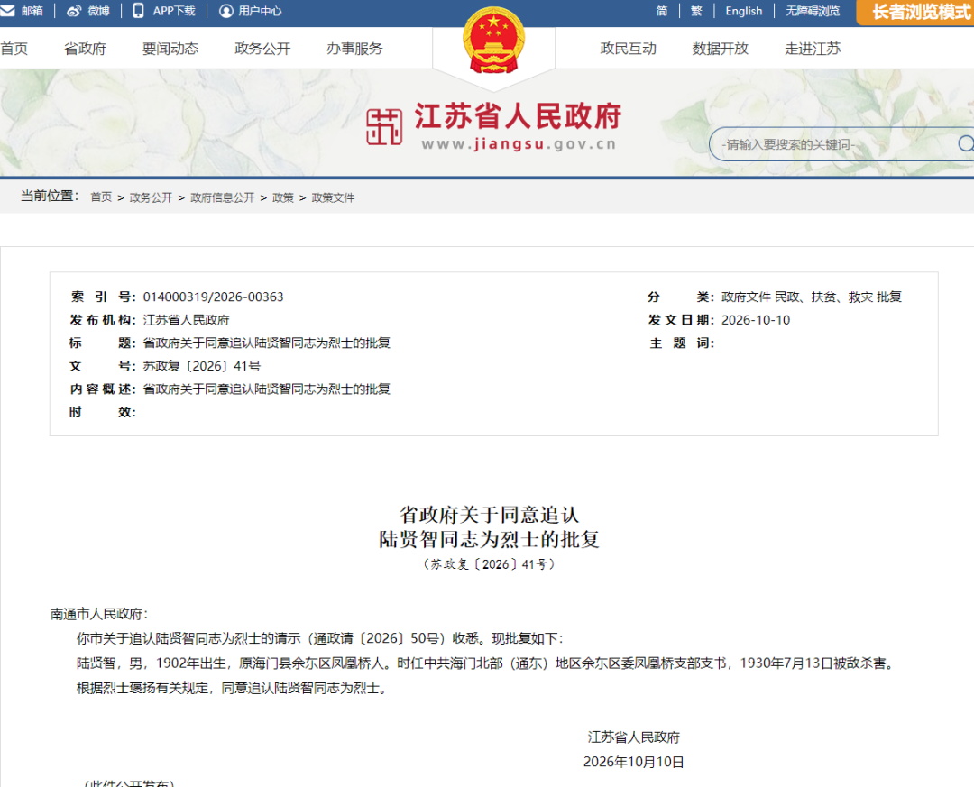Open the 要闻动态 menu
Image resolution: width=974 pixels, height=787 pixels.
click(x=170, y=49)
